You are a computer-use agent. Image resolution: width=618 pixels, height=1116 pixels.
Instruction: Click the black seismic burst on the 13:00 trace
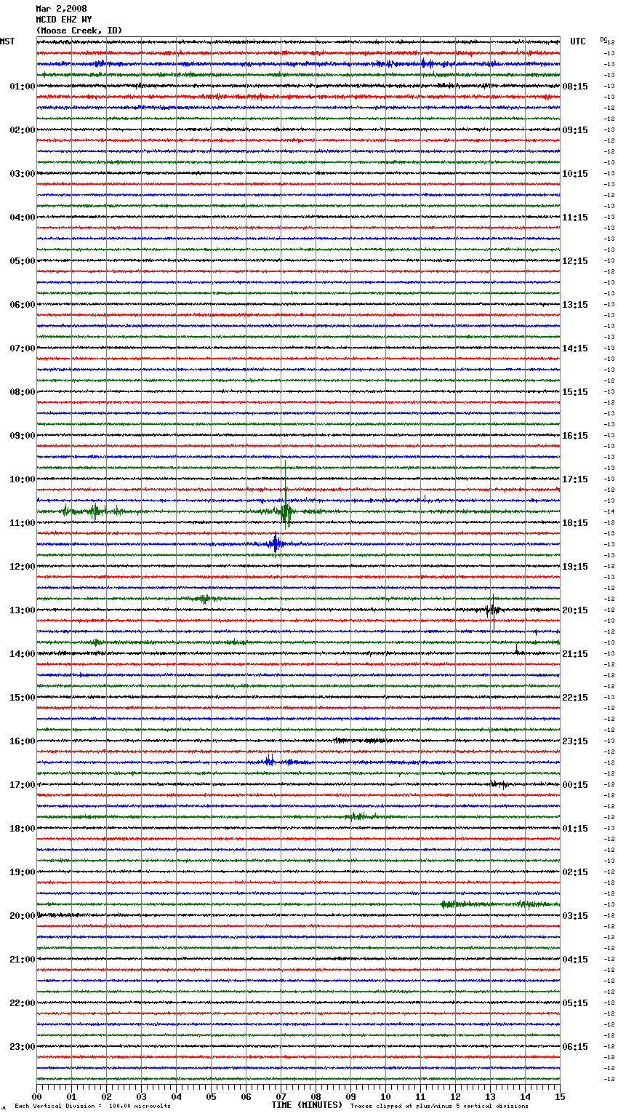tap(492, 610)
